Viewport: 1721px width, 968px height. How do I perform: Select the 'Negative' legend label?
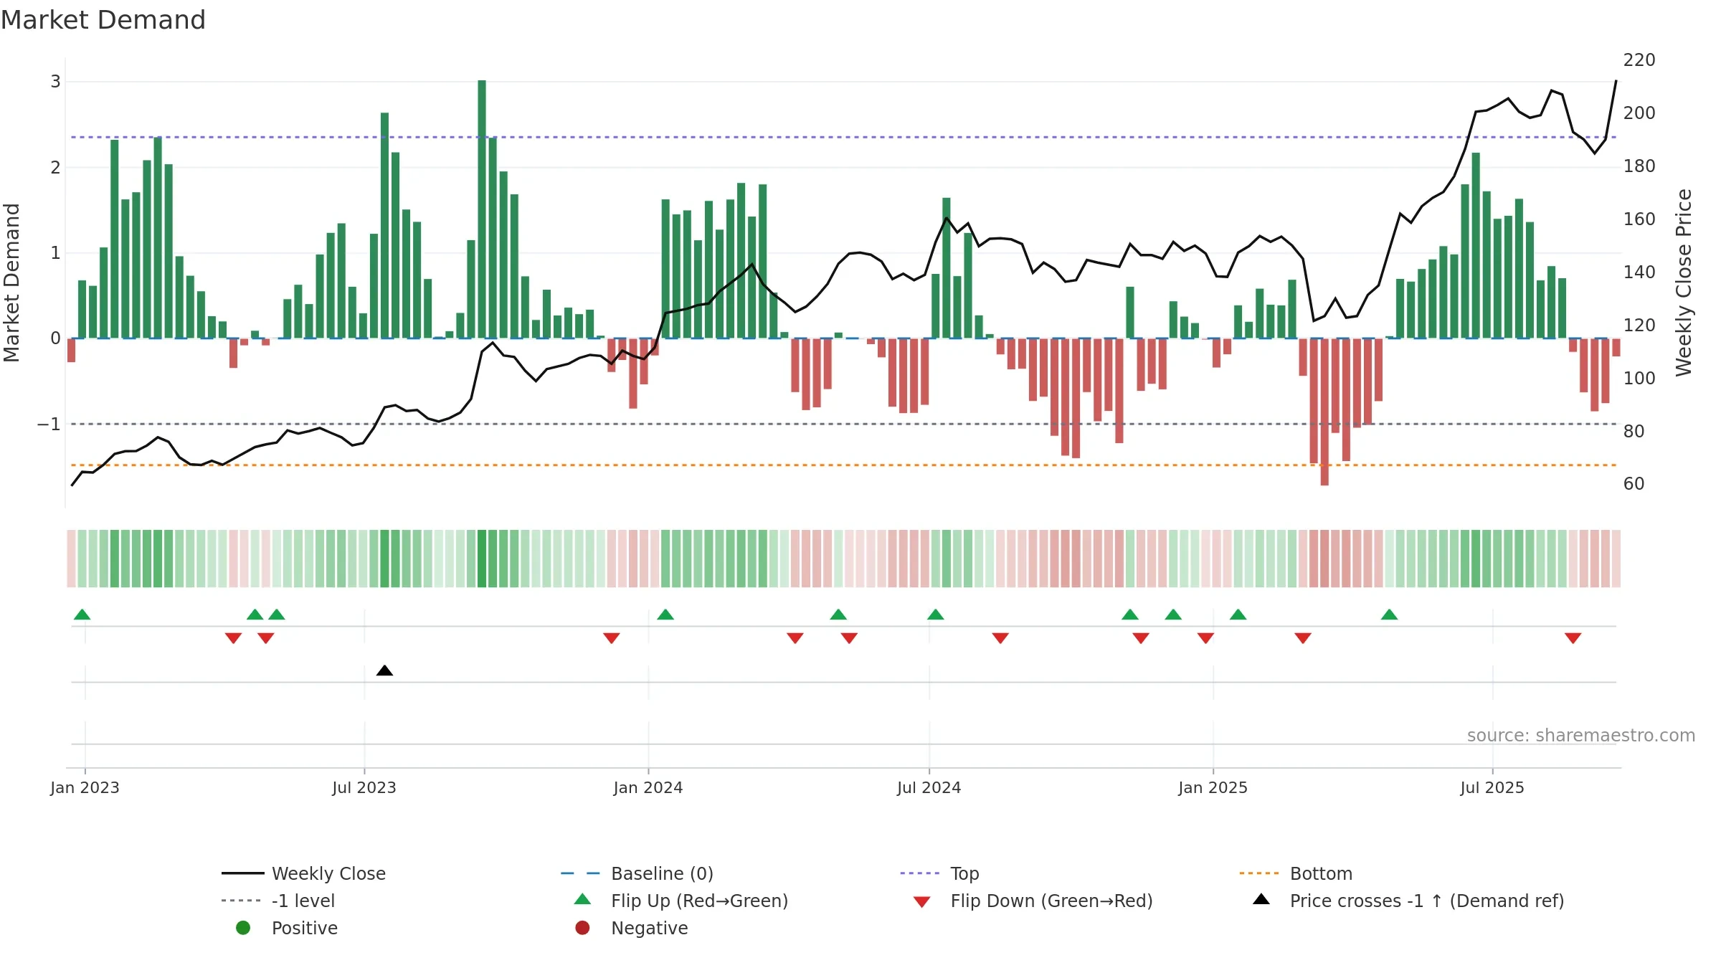click(x=649, y=928)
